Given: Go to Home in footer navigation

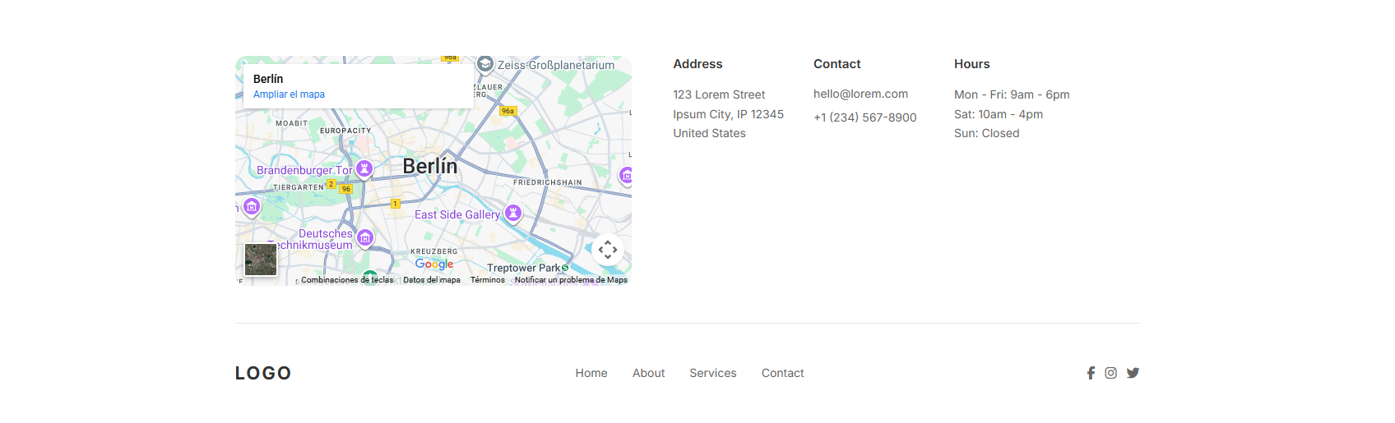Looking at the screenshot, I should pos(591,373).
